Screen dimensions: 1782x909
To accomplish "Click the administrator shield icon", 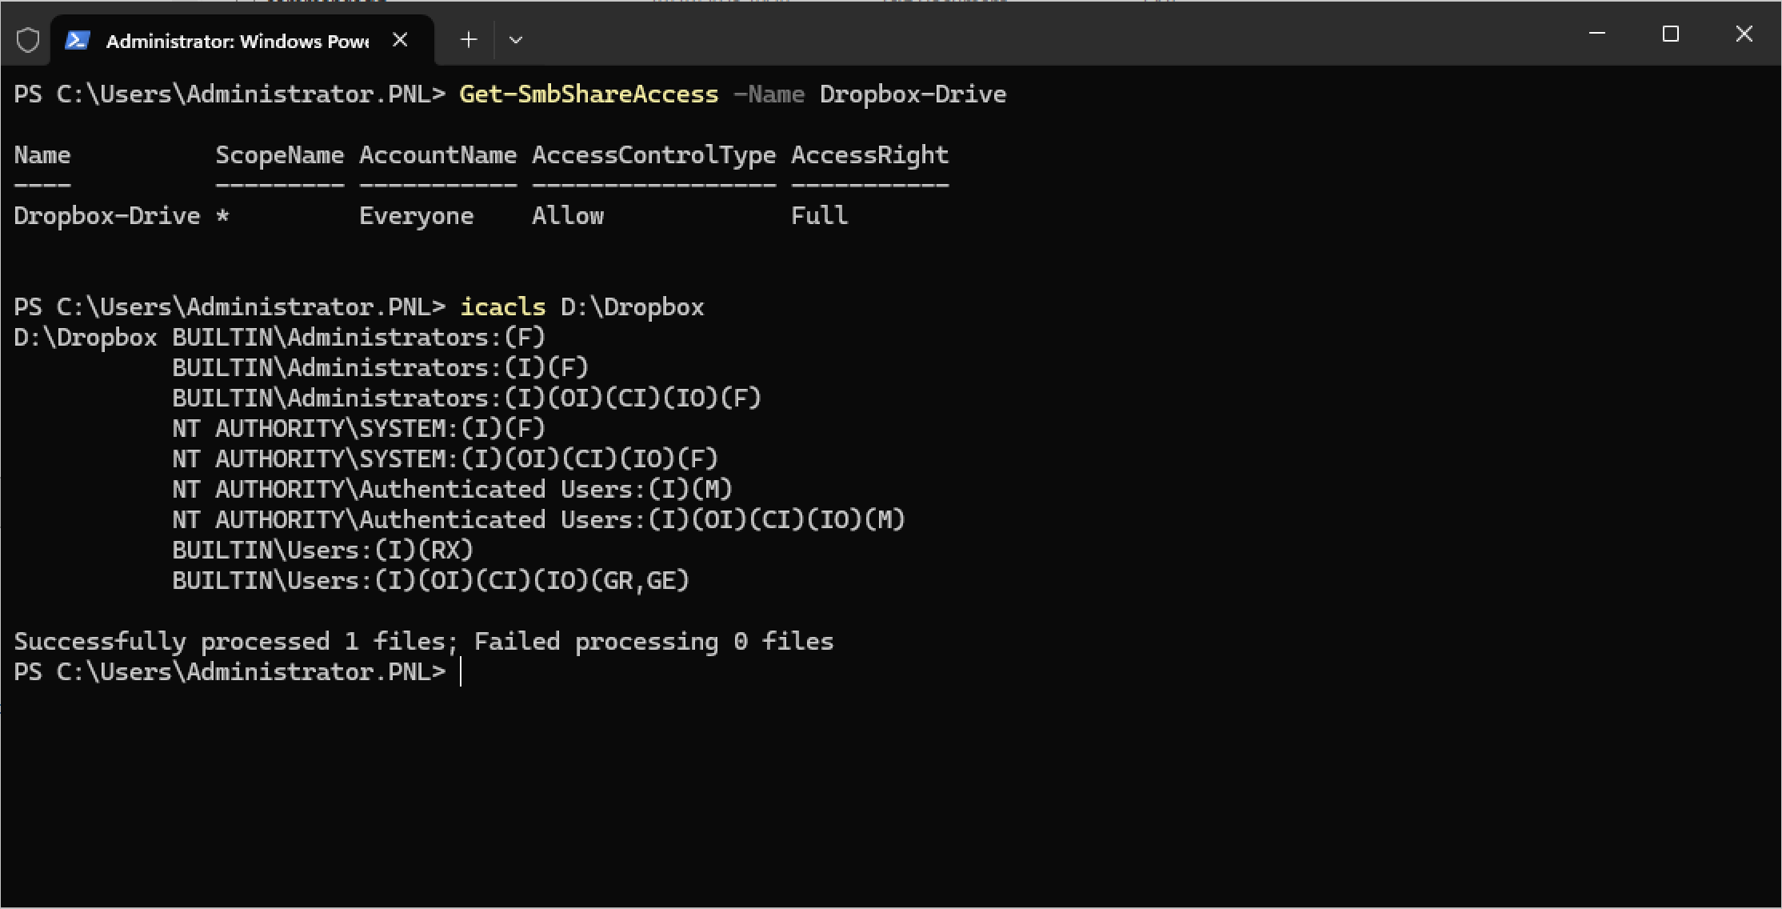I will point(28,40).
